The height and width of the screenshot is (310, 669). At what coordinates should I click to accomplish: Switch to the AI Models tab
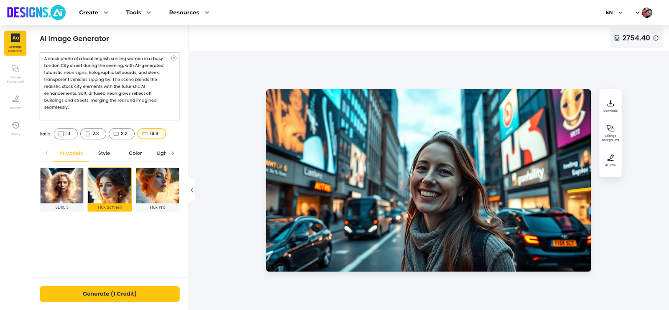pos(71,153)
